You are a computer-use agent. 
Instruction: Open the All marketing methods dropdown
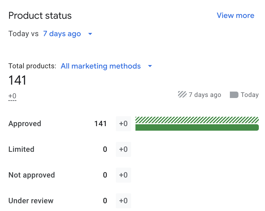101,66
